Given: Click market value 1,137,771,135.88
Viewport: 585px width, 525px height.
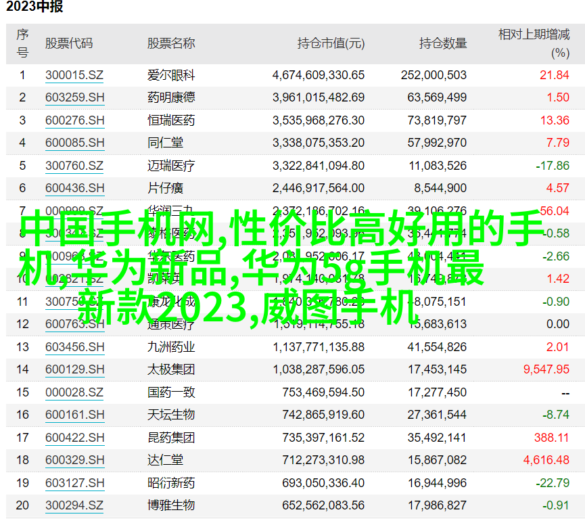Looking at the screenshot, I should click(x=319, y=347).
